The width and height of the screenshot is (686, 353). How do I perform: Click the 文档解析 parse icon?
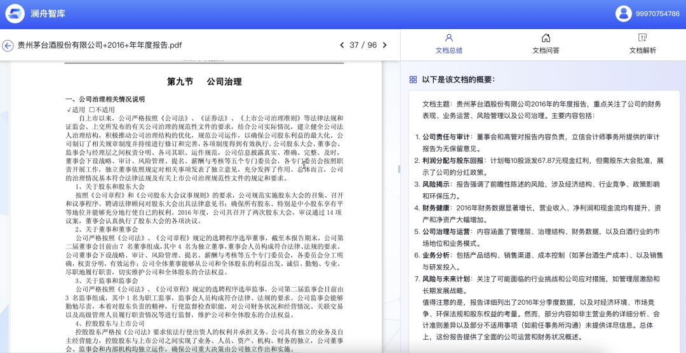coord(642,38)
